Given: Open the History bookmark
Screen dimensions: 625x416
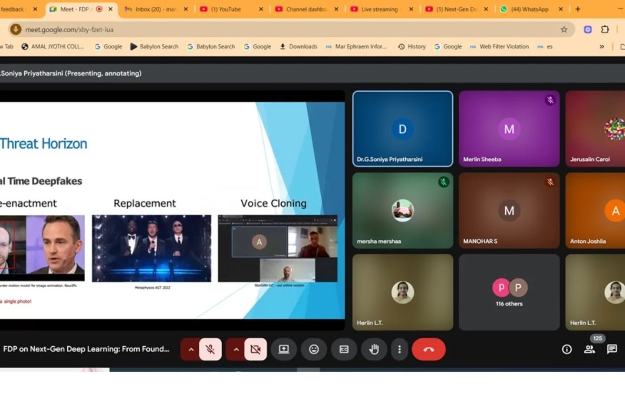Looking at the screenshot, I should [412, 46].
